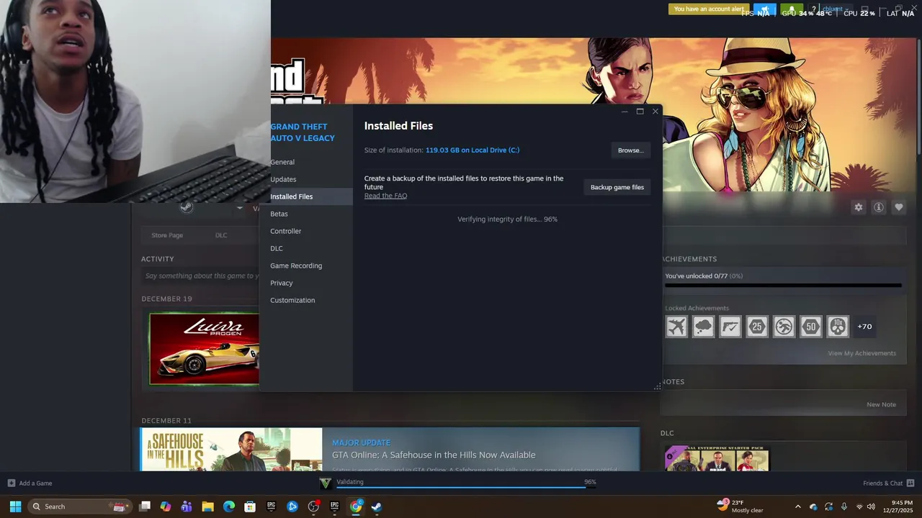Open Steam notifications bell icon
This screenshot has width=922, height=518.
click(x=792, y=10)
